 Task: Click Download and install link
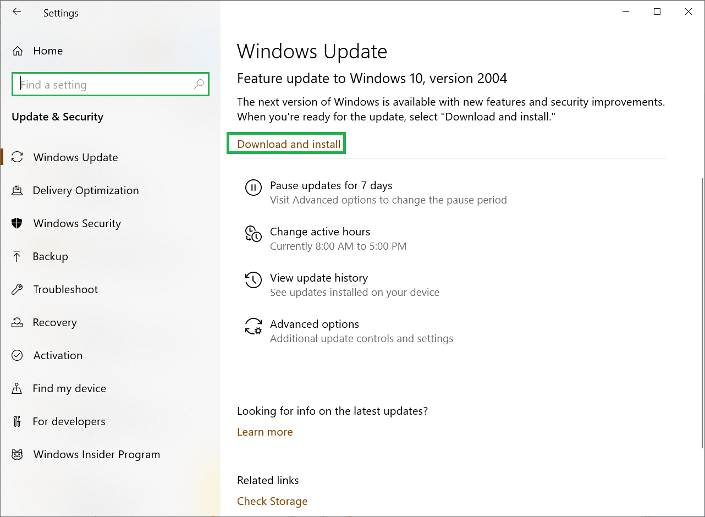tap(289, 144)
